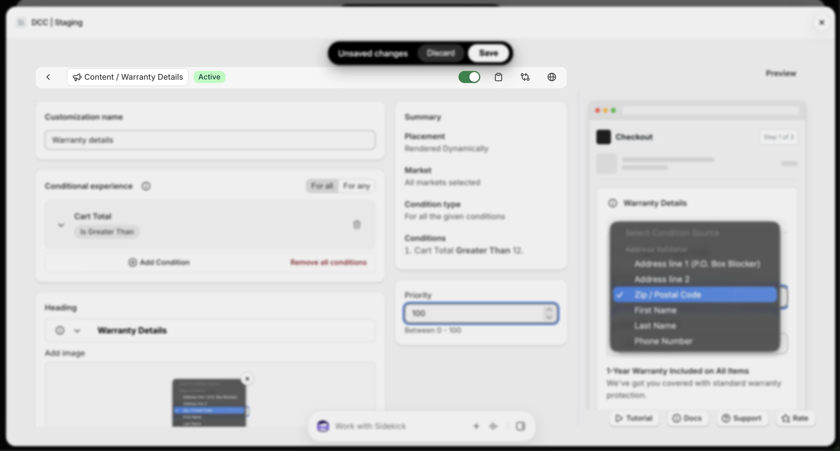Click the heading info icon beside Warranty Details
This screenshot has width=840, height=451.
pos(60,330)
